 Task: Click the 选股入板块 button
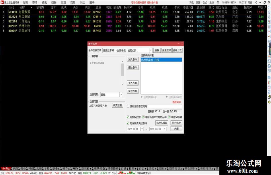pos(162,123)
